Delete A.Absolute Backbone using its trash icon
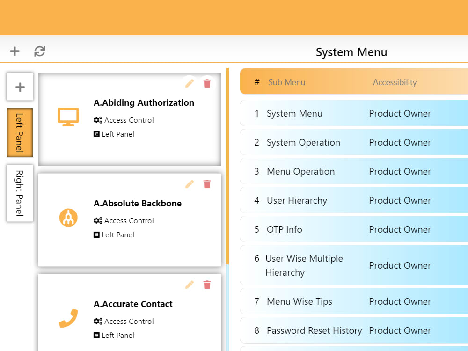 [207, 184]
